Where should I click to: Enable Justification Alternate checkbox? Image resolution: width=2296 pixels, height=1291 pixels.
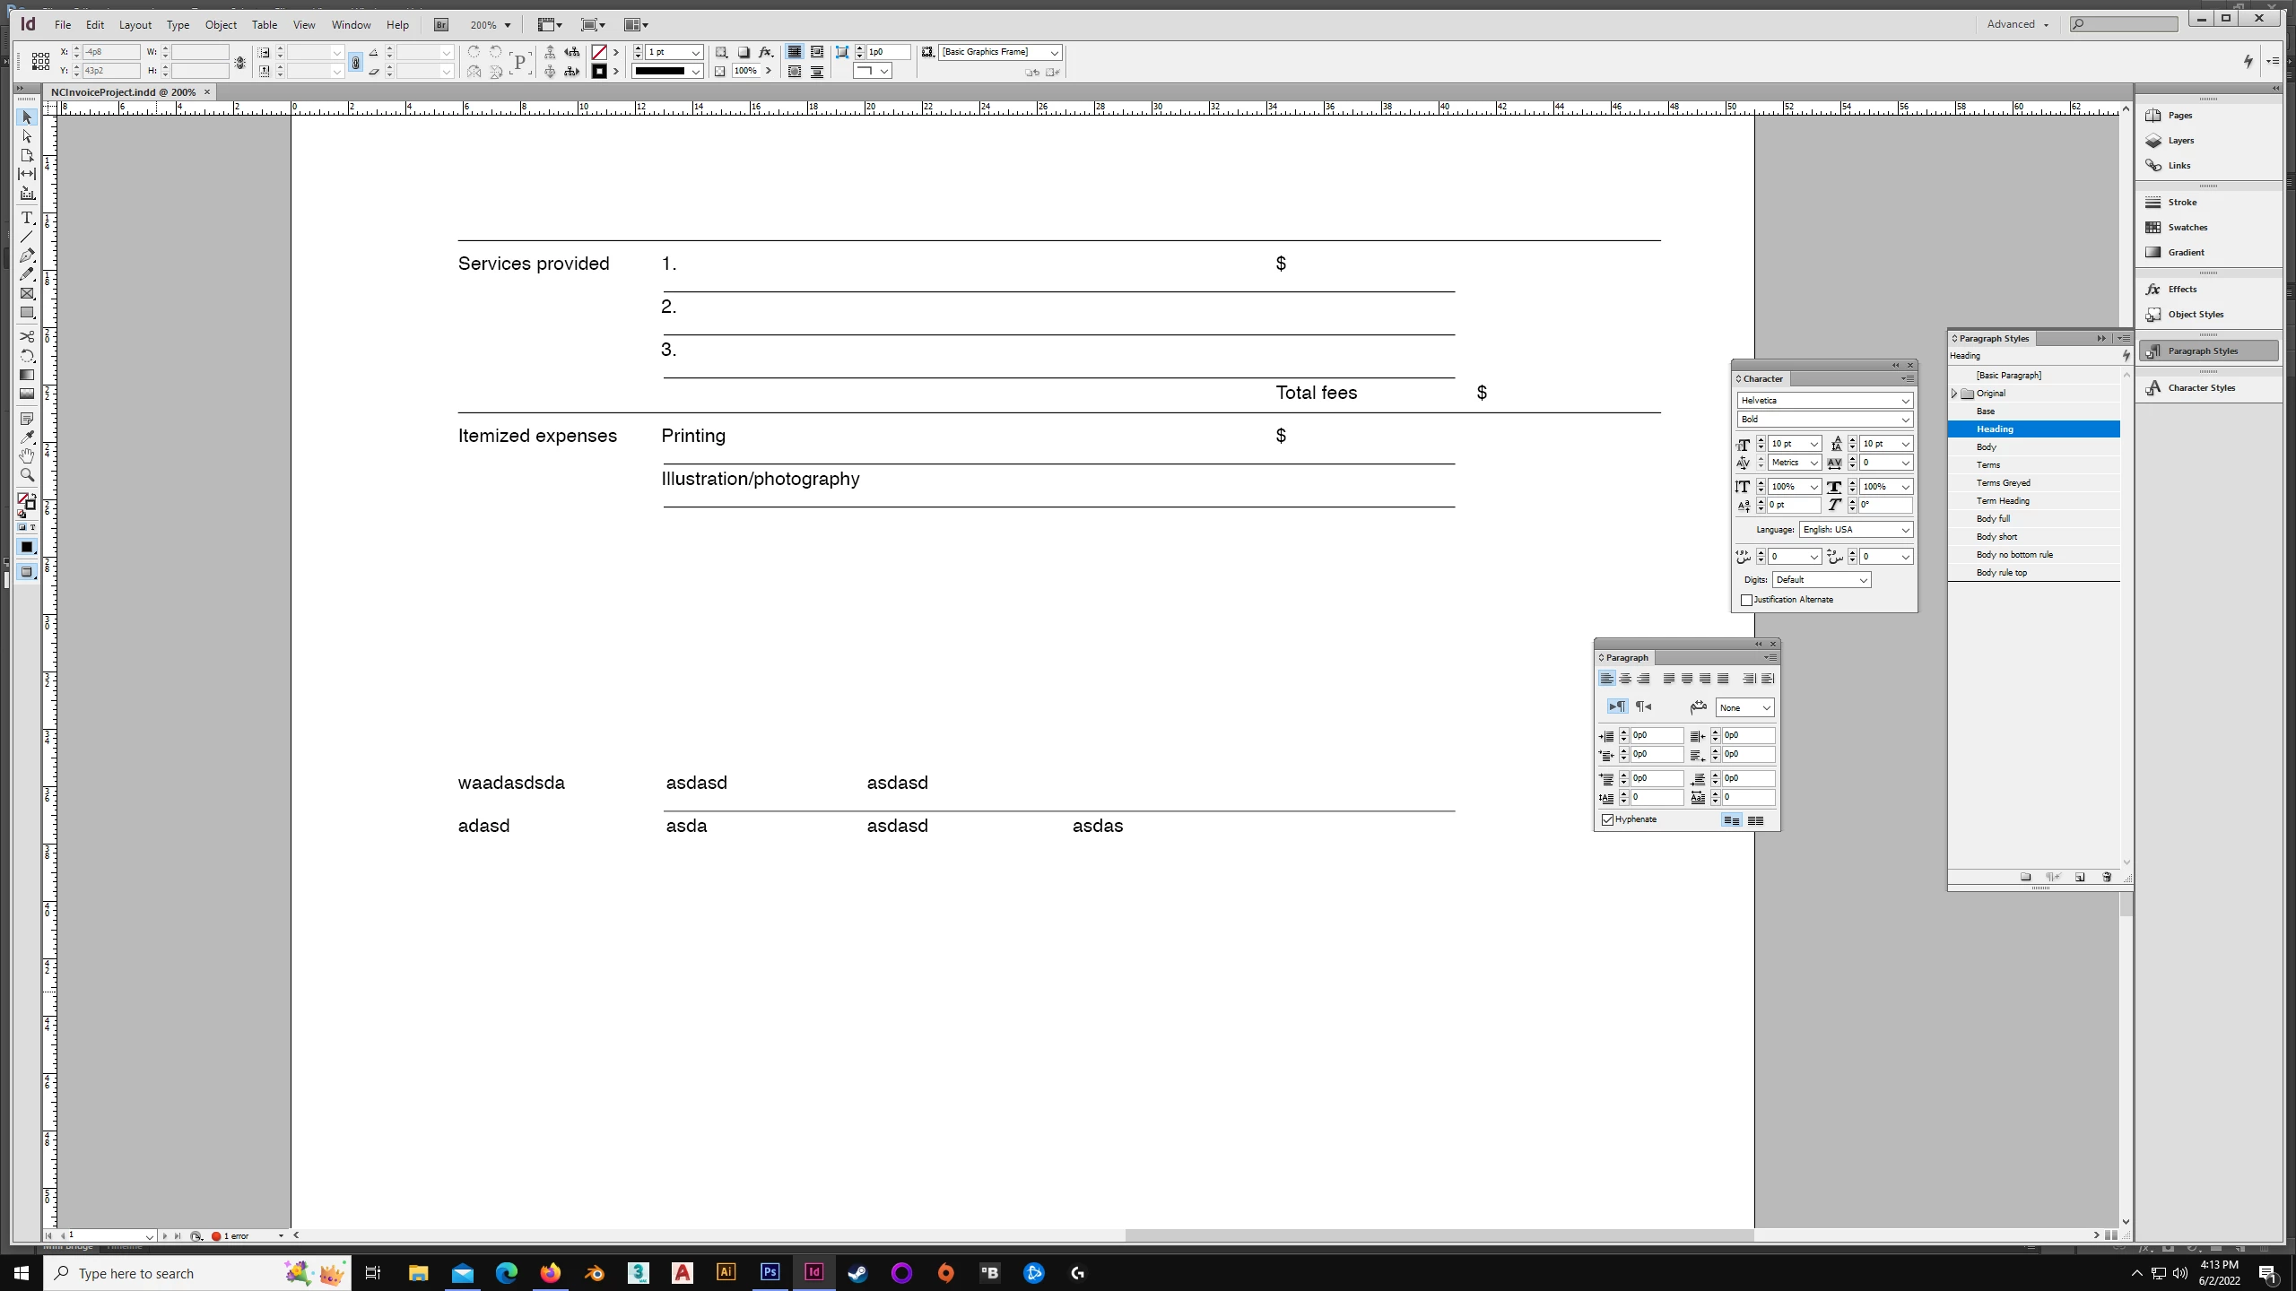tap(1746, 600)
